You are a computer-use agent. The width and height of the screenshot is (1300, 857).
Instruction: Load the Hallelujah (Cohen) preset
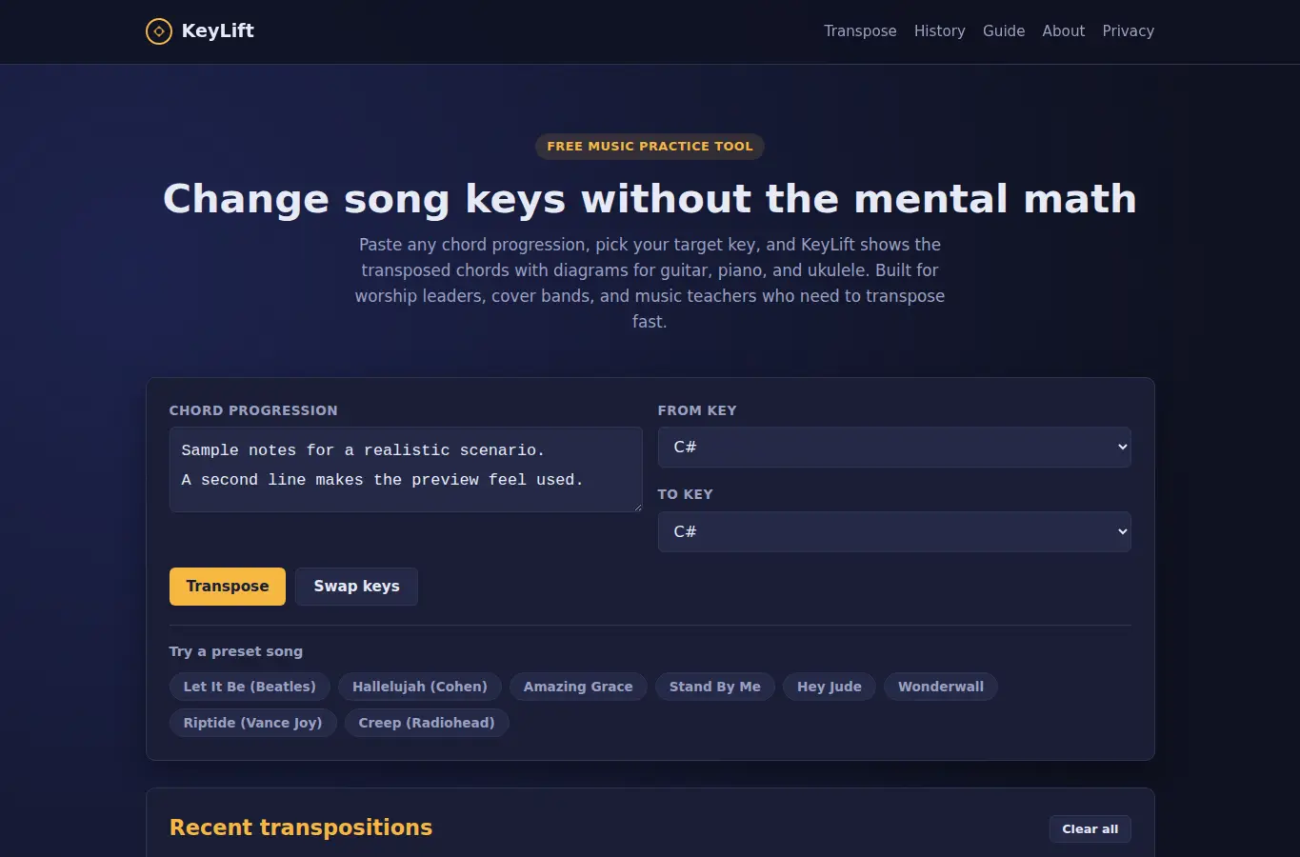click(x=420, y=687)
